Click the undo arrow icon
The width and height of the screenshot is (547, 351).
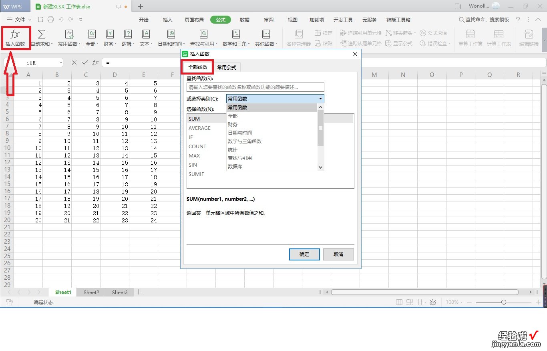click(x=61, y=19)
